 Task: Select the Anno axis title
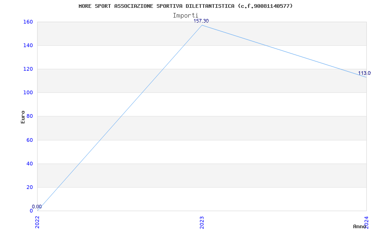pos(360,226)
